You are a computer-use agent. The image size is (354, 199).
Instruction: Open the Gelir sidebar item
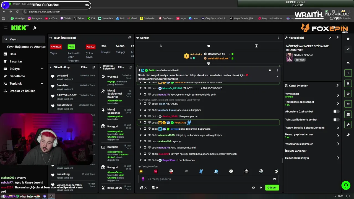click(13, 54)
